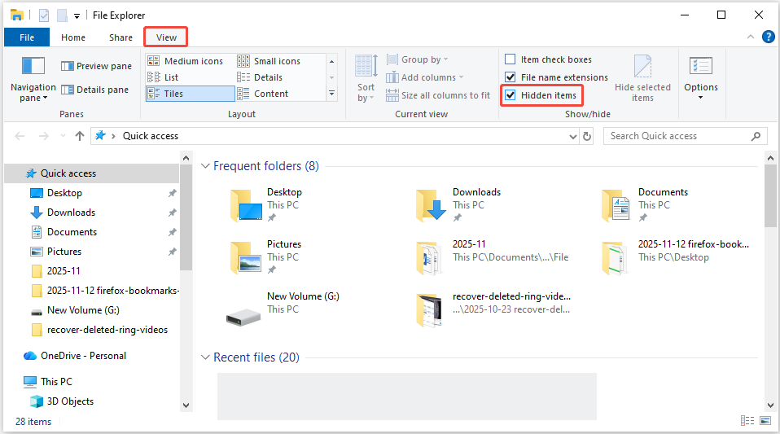Uncheck Hidden items
The image size is (780, 434).
pos(510,95)
